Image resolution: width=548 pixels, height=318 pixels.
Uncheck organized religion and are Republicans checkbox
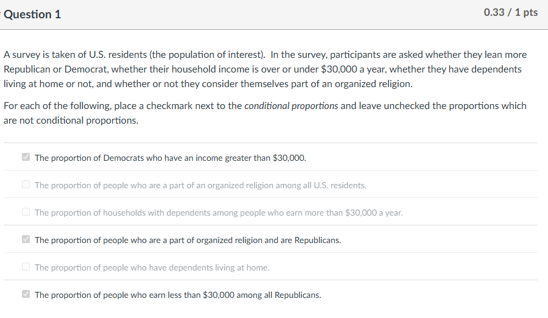[26, 240]
